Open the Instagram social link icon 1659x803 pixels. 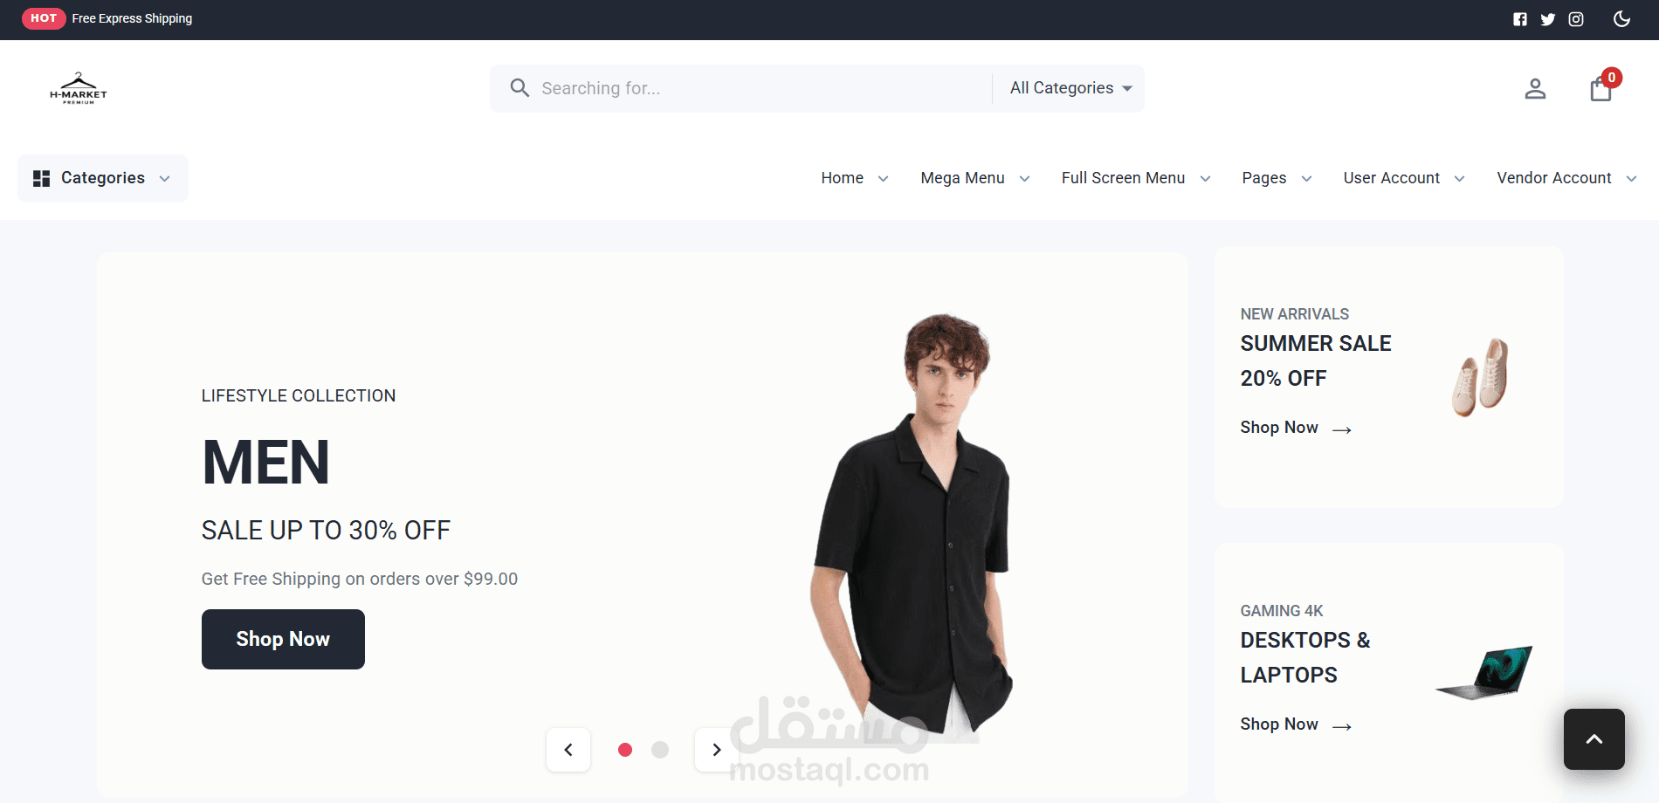[x=1576, y=19]
